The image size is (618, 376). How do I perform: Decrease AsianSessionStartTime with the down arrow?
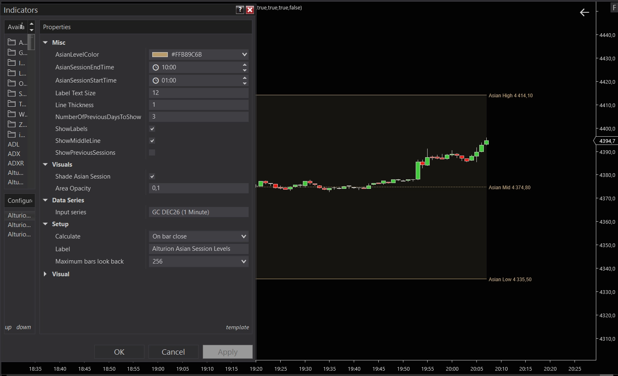245,83
